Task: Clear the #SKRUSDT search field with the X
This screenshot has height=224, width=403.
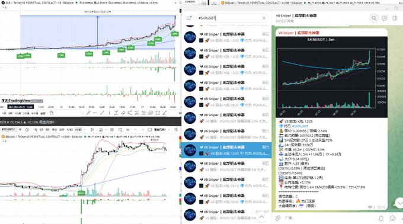Action: click(264, 18)
